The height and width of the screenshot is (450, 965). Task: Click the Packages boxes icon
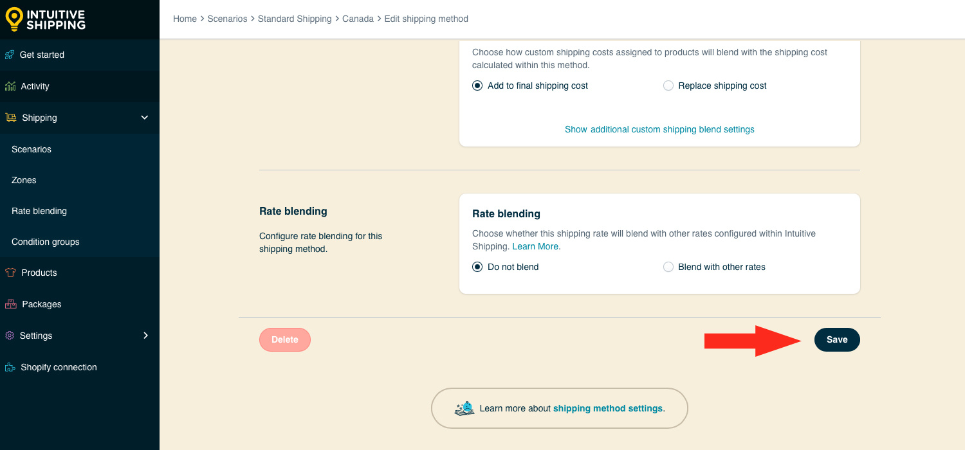tap(10, 304)
